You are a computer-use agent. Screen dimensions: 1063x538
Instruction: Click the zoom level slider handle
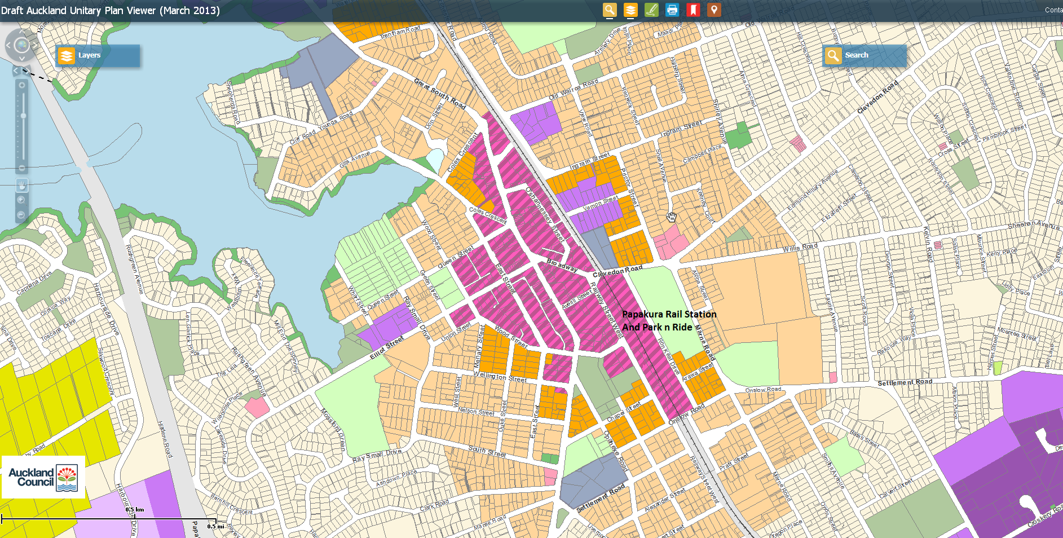pos(23,116)
